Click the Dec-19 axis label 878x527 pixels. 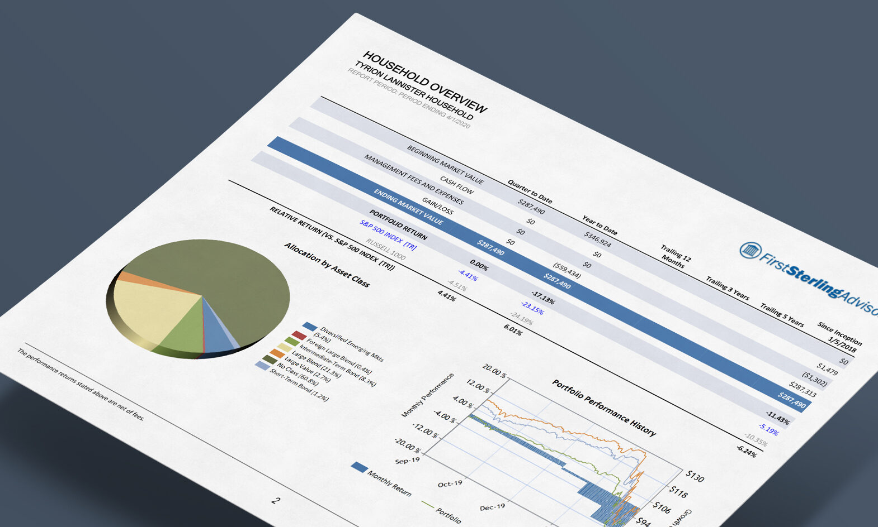click(x=492, y=507)
